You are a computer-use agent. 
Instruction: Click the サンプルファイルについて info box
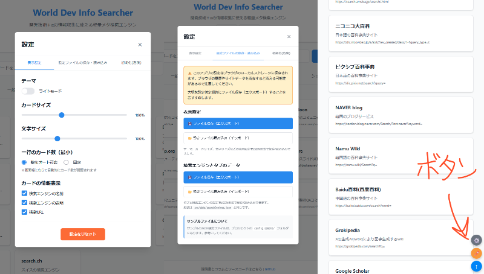click(238, 227)
